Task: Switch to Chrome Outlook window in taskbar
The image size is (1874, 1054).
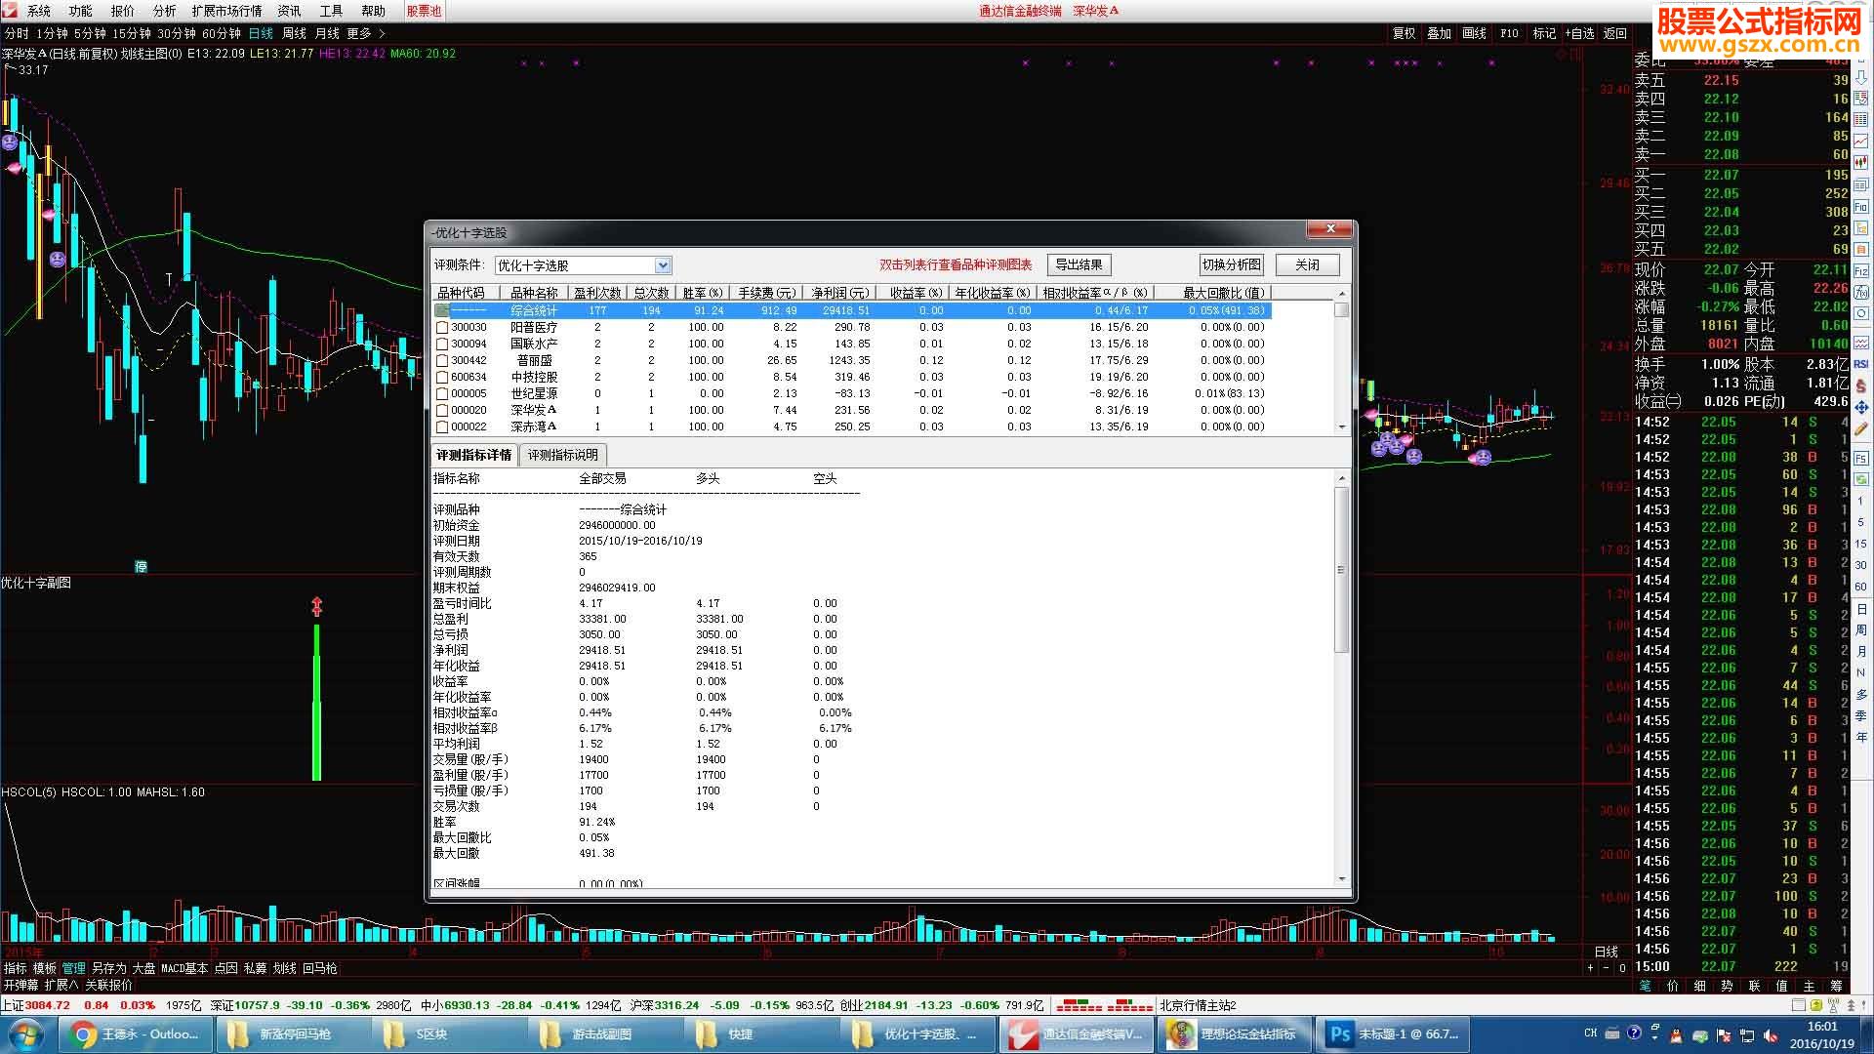Action: pyautogui.click(x=136, y=1034)
